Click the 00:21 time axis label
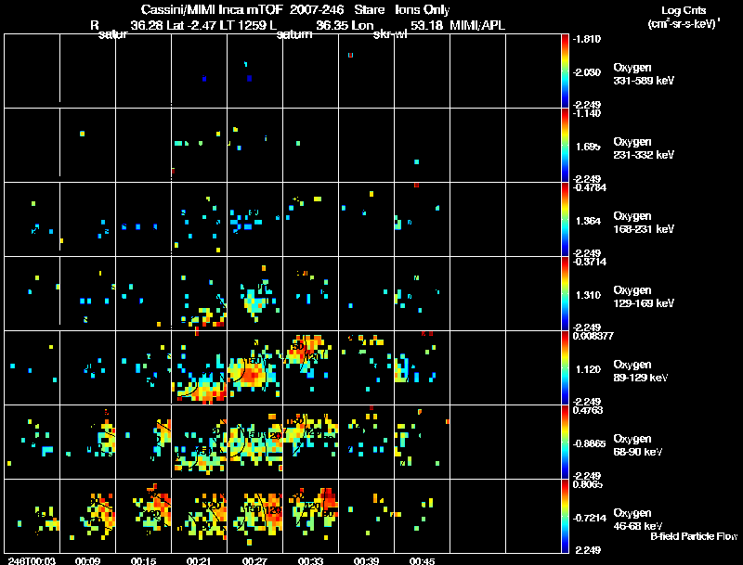The width and height of the screenshot is (743, 565). (199, 561)
